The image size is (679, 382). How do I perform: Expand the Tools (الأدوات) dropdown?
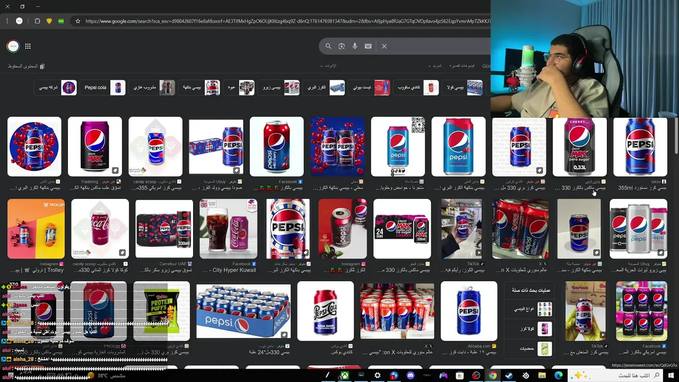click(328, 66)
